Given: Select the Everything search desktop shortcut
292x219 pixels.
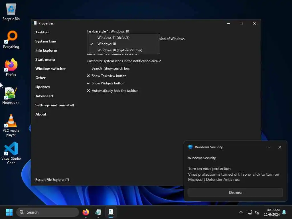Looking at the screenshot, I should (11, 39).
